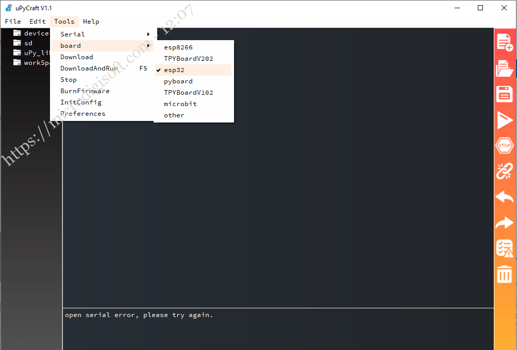Select microbit as the target board
Viewport: 517px width, 350px height.
pos(180,103)
